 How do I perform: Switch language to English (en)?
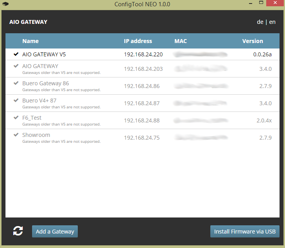pyautogui.click(x=272, y=22)
